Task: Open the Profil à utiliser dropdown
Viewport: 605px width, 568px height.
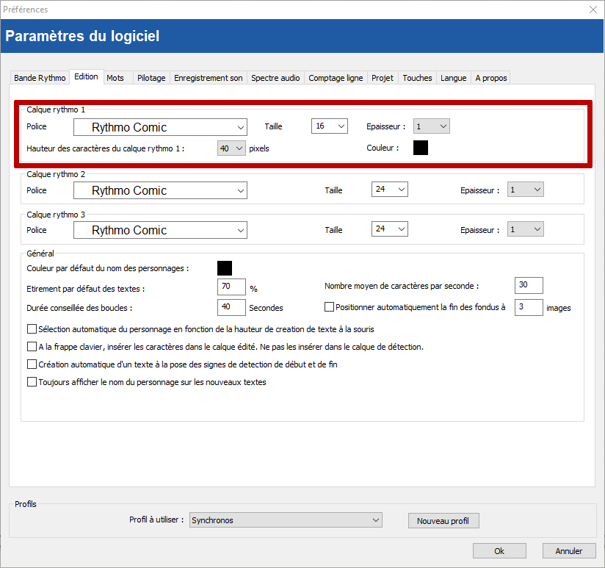Action: pos(286,520)
